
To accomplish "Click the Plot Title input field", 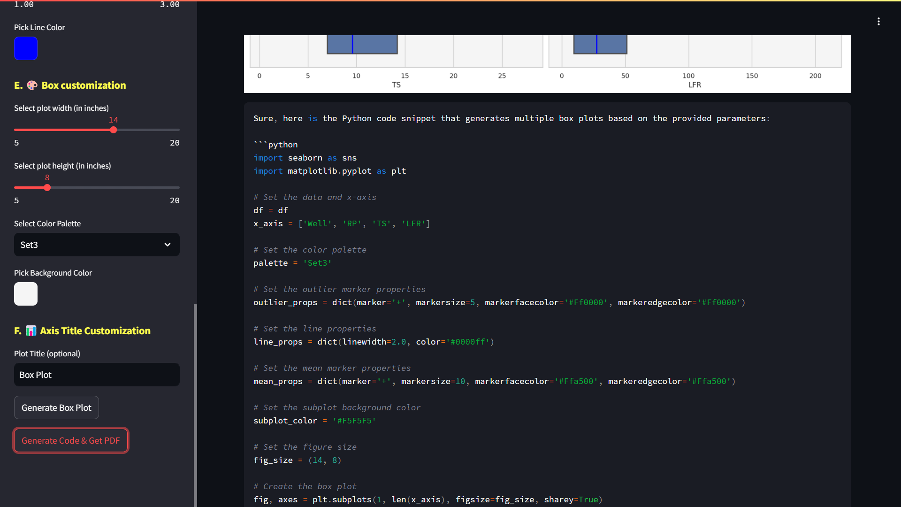I will coord(97,375).
